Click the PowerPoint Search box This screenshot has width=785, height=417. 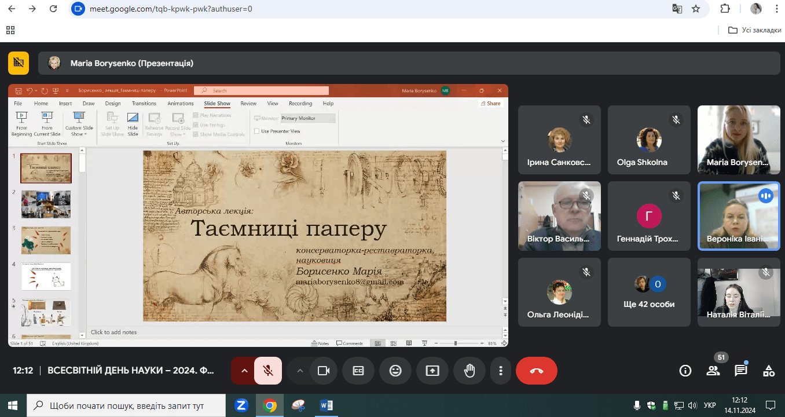click(x=262, y=90)
